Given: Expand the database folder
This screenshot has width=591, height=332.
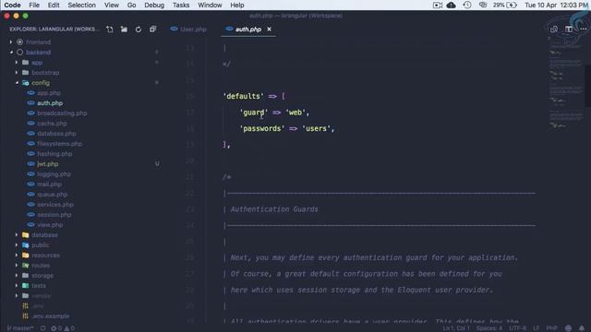Looking at the screenshot, I should [44, 235].
